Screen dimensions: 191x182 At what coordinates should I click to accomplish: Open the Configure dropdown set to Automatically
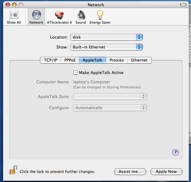110,108
